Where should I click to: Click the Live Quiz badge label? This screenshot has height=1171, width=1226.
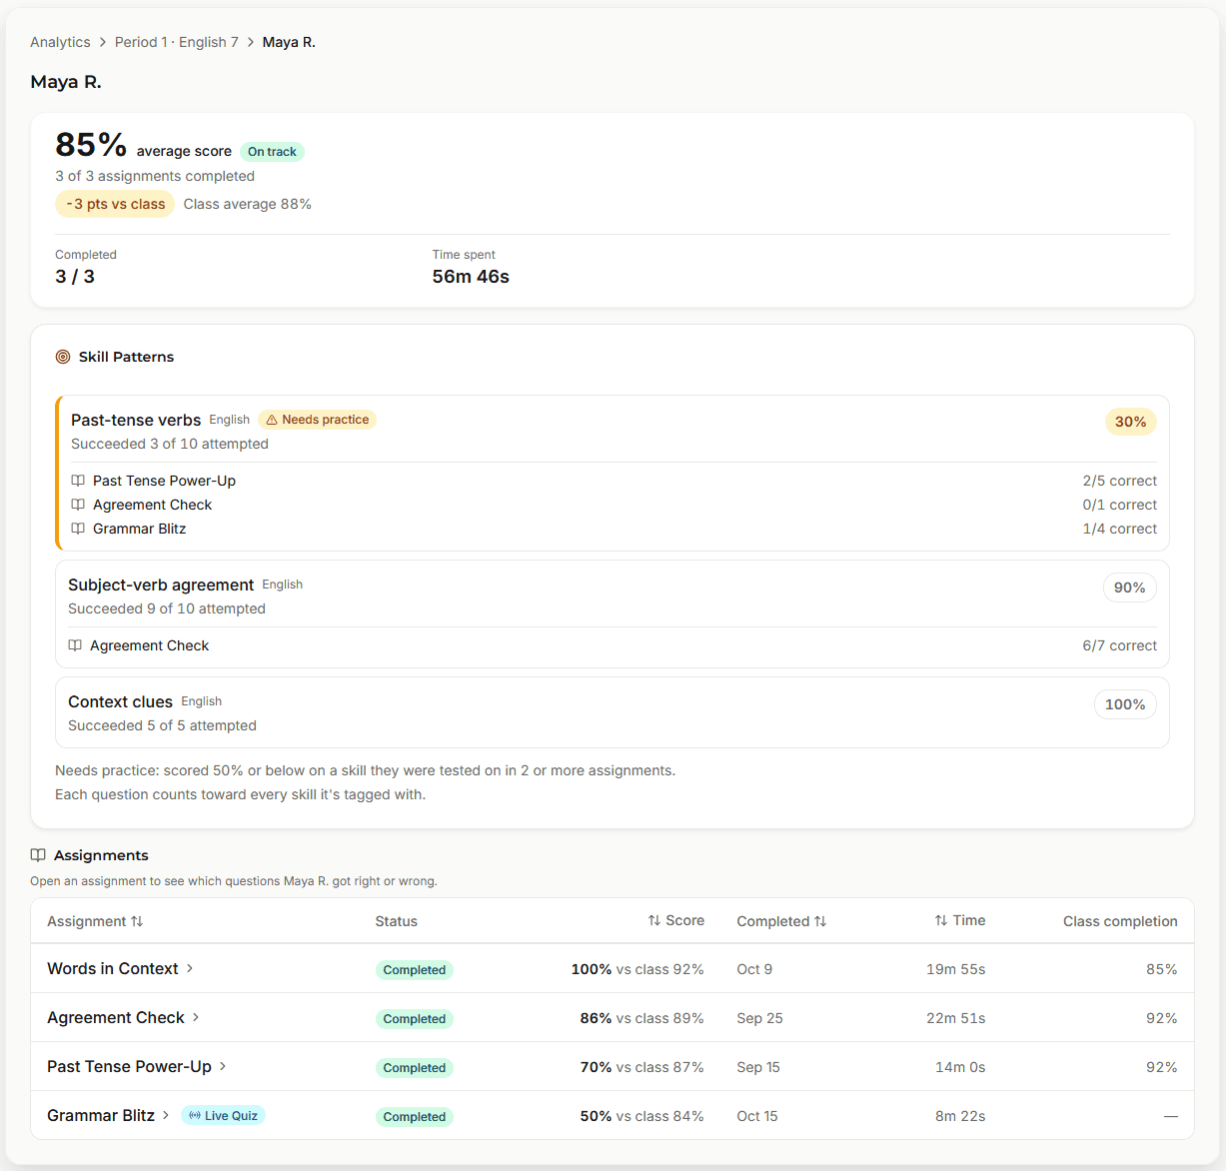[x=231, y=1116]
